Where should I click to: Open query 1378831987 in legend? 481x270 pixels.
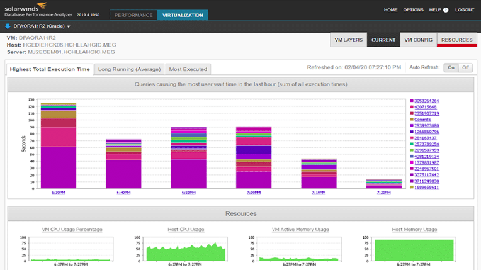pyautogui.click(x=426, y=162)
